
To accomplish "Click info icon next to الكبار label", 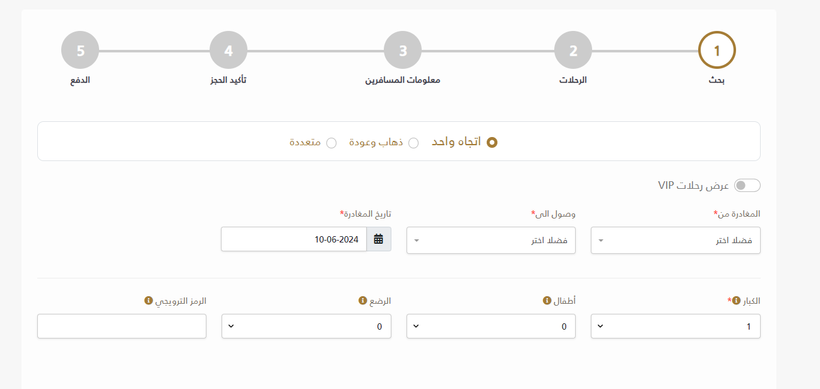I will coord(736,301).
